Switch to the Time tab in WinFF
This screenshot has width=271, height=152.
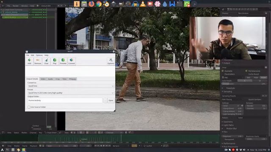coord(64,79)
